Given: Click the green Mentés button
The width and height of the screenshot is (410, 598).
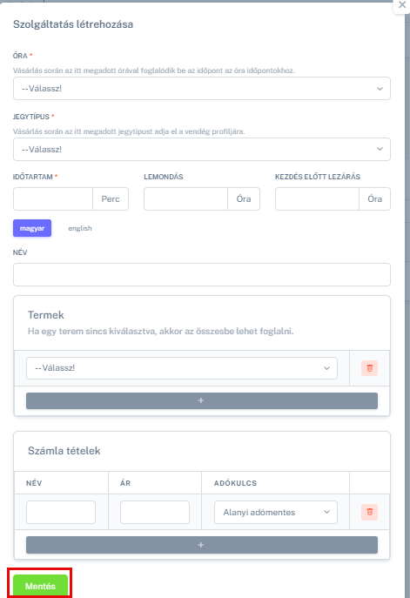Looking at the screenshot, I should (x=40, y=586).
